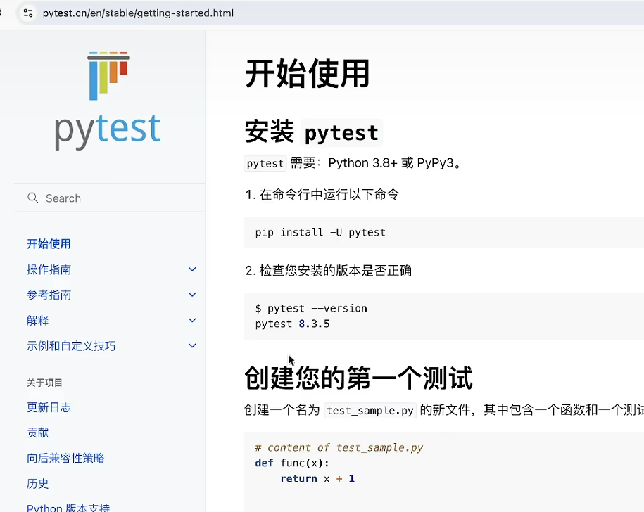Click the '1. 在命令行中运行以下命令' step text
This screenshot has height=512, width=644.
[x=322, y=194]
